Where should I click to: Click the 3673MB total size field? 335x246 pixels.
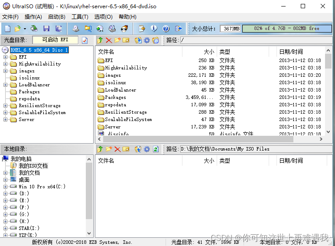point(230,29)
